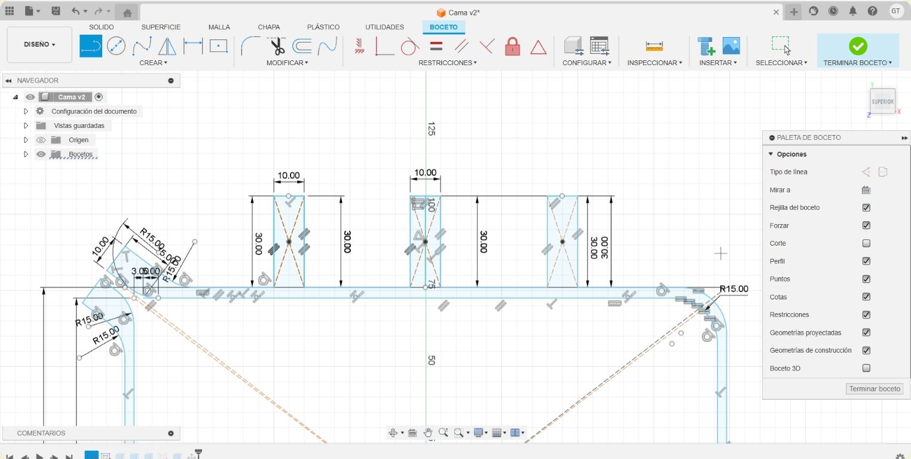
Task: Hide the Bocetos folder visibility eye
Action: 41,154
